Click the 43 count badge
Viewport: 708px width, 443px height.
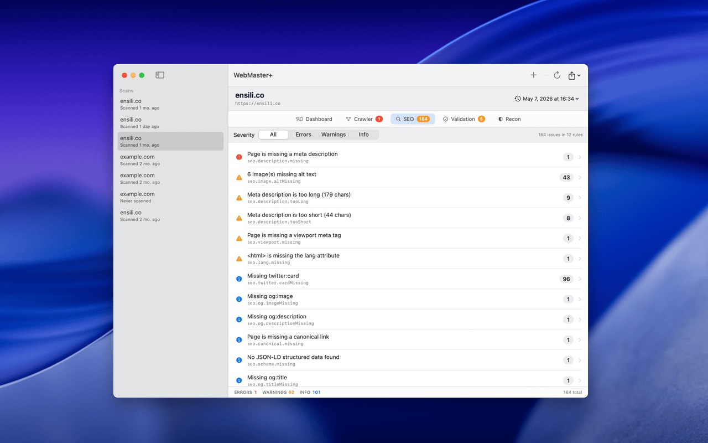566,178
